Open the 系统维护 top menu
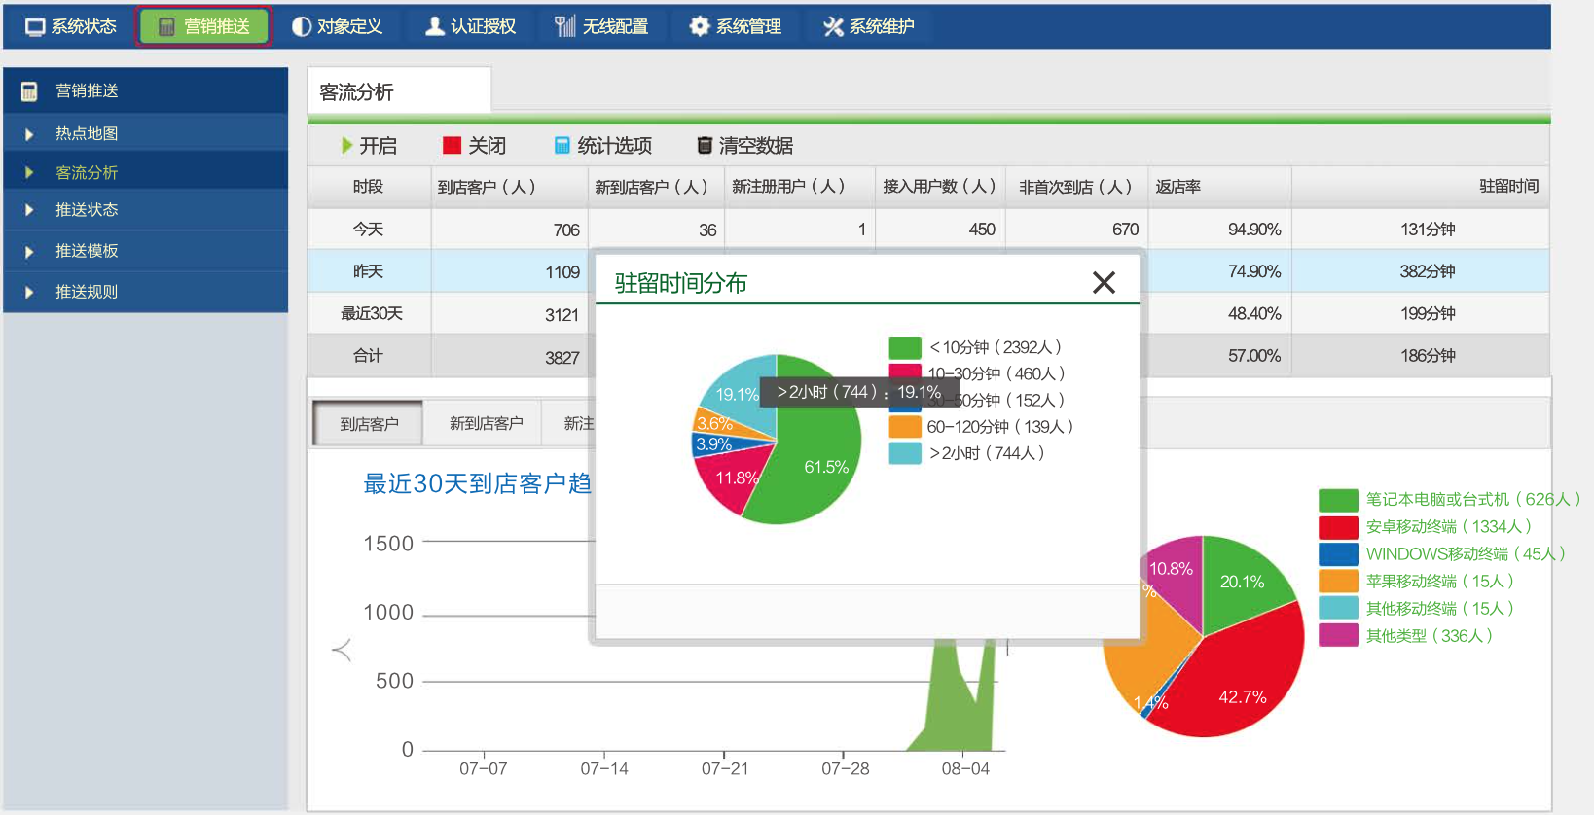The height and width of the screenshot is (815, 1594). tap(868, 26)
